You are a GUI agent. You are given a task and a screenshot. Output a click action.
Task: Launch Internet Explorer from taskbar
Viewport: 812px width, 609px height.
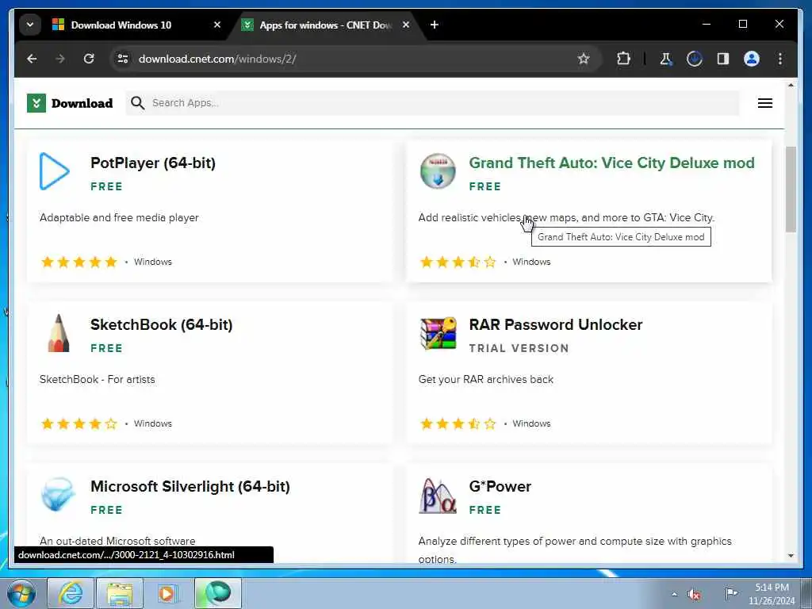click(71, 593)
